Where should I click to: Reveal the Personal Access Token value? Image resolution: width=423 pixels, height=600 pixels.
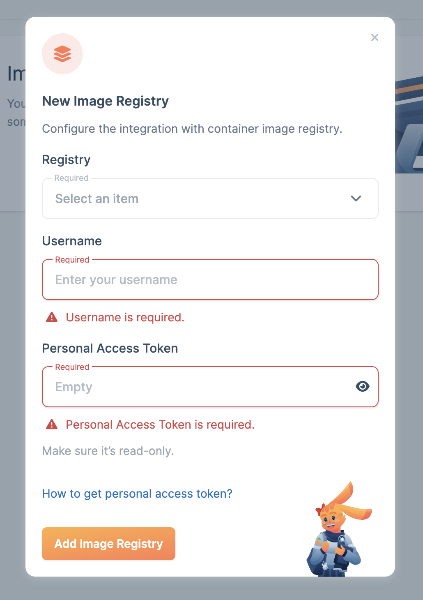click(362, 386)
